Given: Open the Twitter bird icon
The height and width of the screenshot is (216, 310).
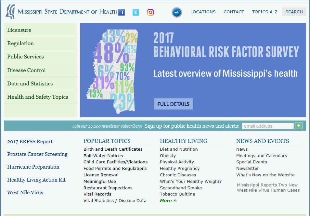Looking at the screenshot, I should (136, 12).
